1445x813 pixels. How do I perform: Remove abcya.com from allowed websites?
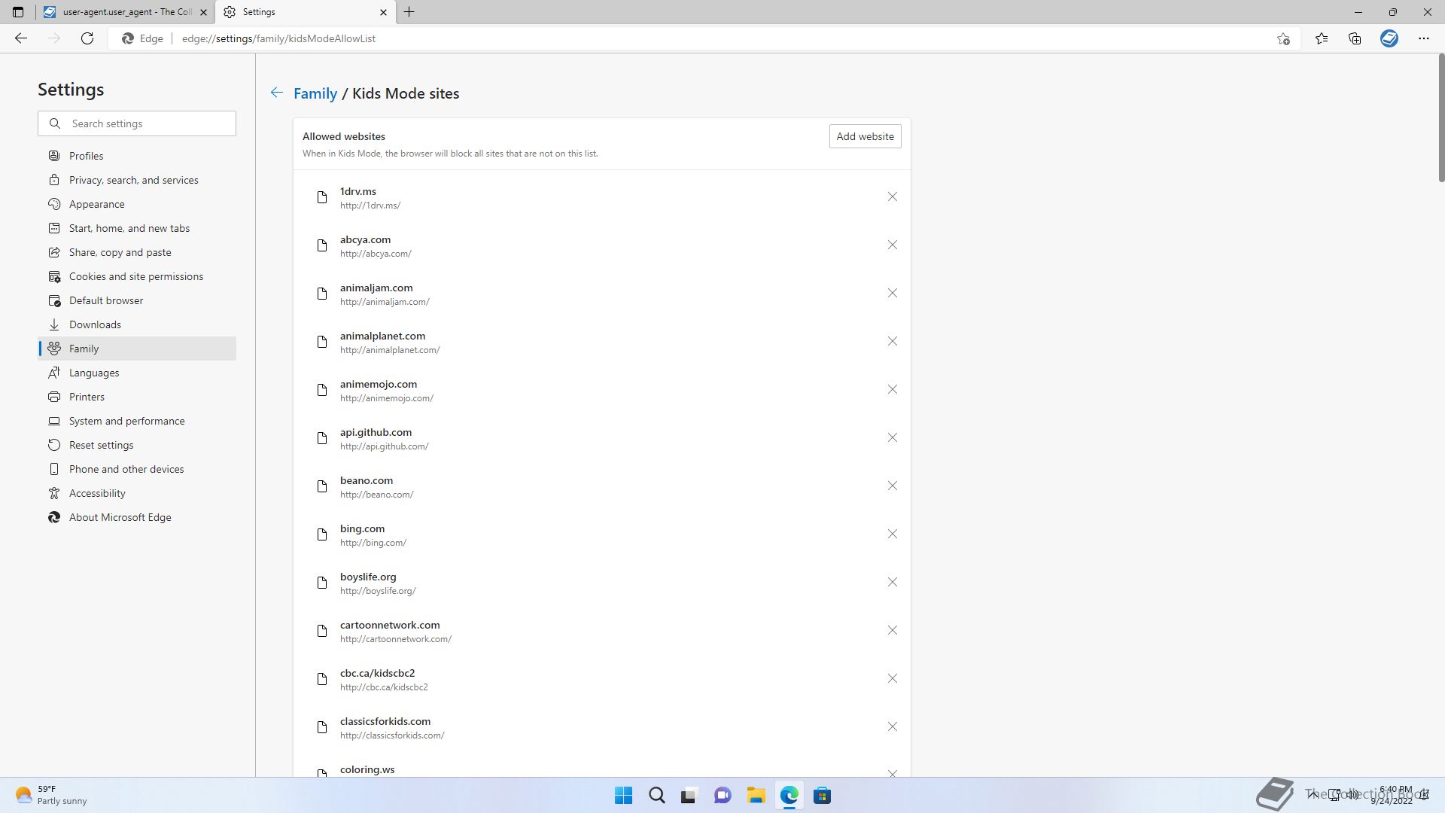[x=892, y=245]
